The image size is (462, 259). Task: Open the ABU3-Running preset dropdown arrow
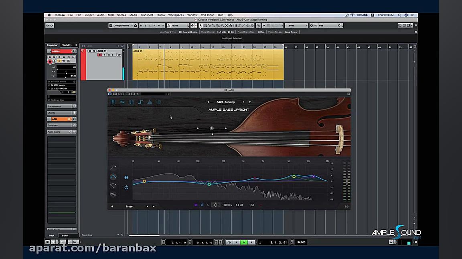coord(249,102)
